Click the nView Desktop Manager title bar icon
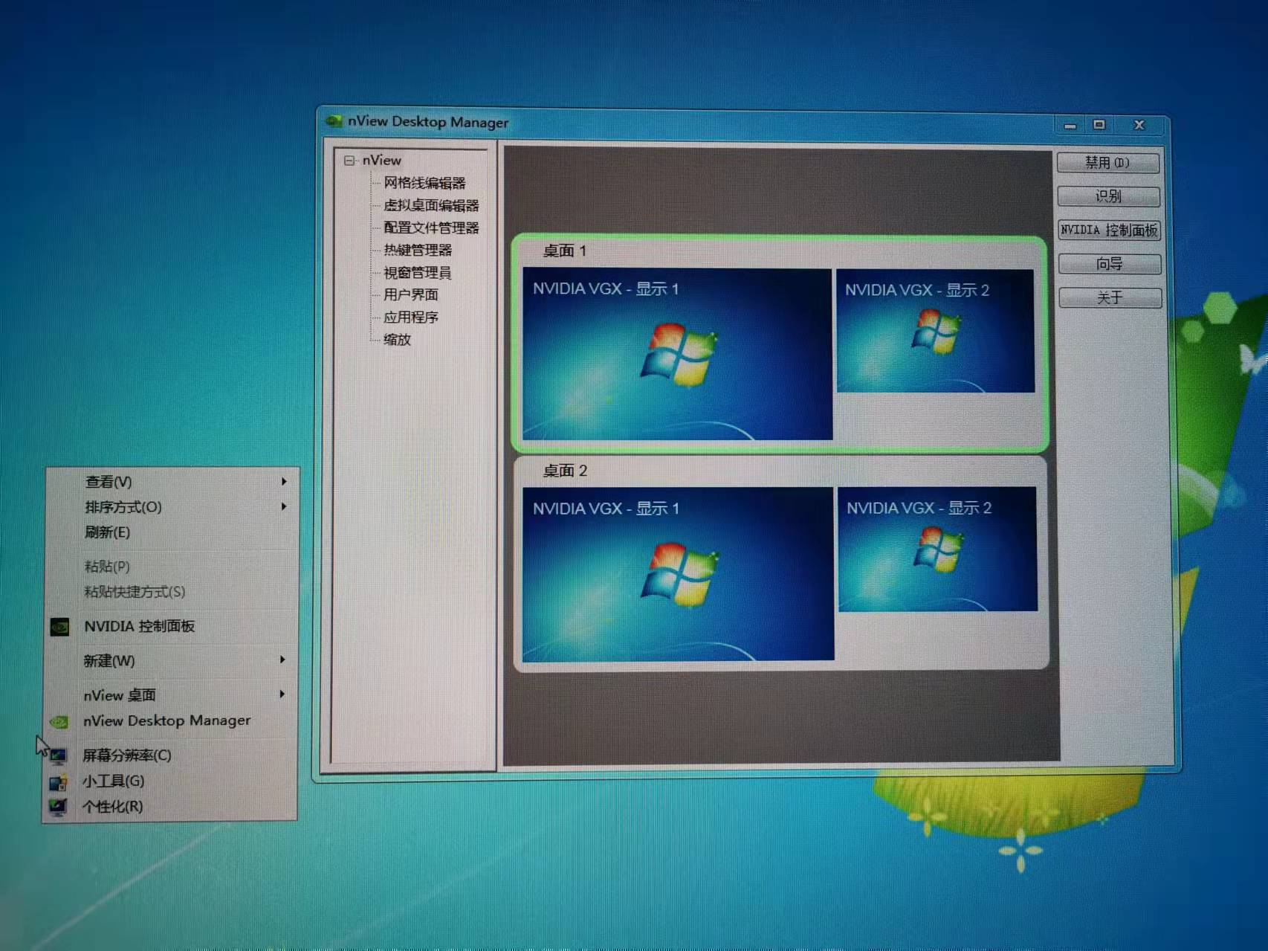This screenshot has height=951, width=1268. point(334,121)
